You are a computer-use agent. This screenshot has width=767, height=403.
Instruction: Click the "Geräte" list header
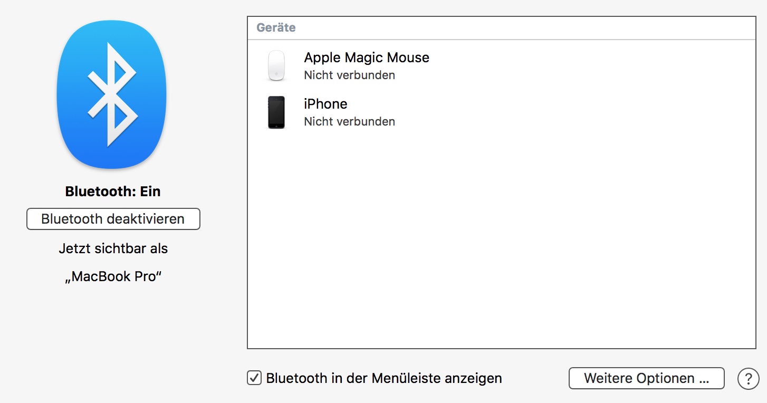point(276,28)
